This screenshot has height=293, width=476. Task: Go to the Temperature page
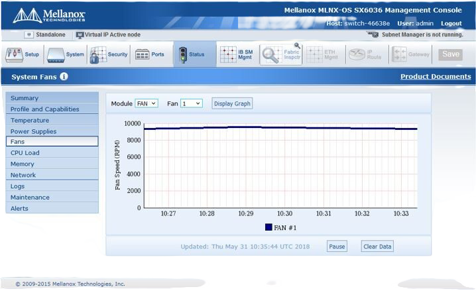click(52, 120)
